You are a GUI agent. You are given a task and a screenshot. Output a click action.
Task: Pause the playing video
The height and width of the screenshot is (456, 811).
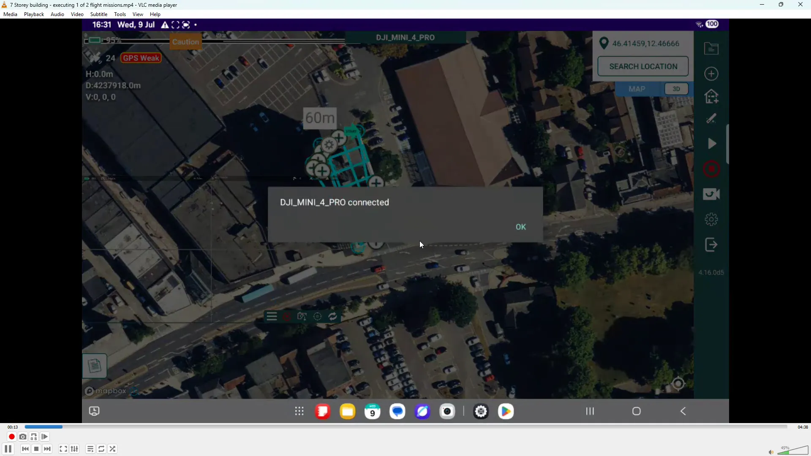point(8,449)
